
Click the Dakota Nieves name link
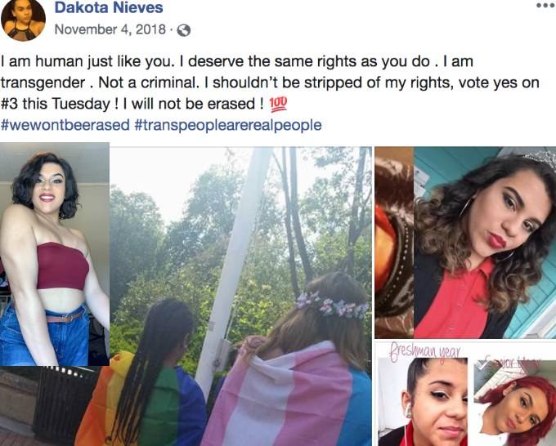point(109,7)
